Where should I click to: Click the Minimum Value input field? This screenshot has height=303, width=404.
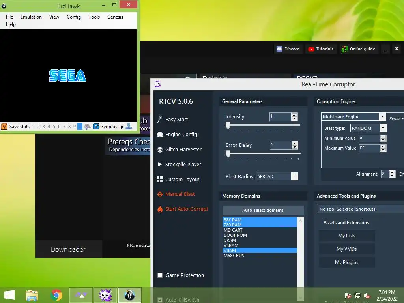(369, 138)
